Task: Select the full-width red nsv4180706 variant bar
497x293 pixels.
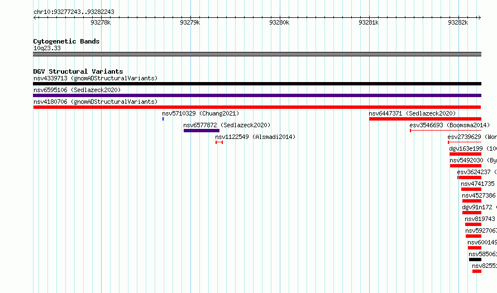Action: pyautogui.click(x=257, y=107)
